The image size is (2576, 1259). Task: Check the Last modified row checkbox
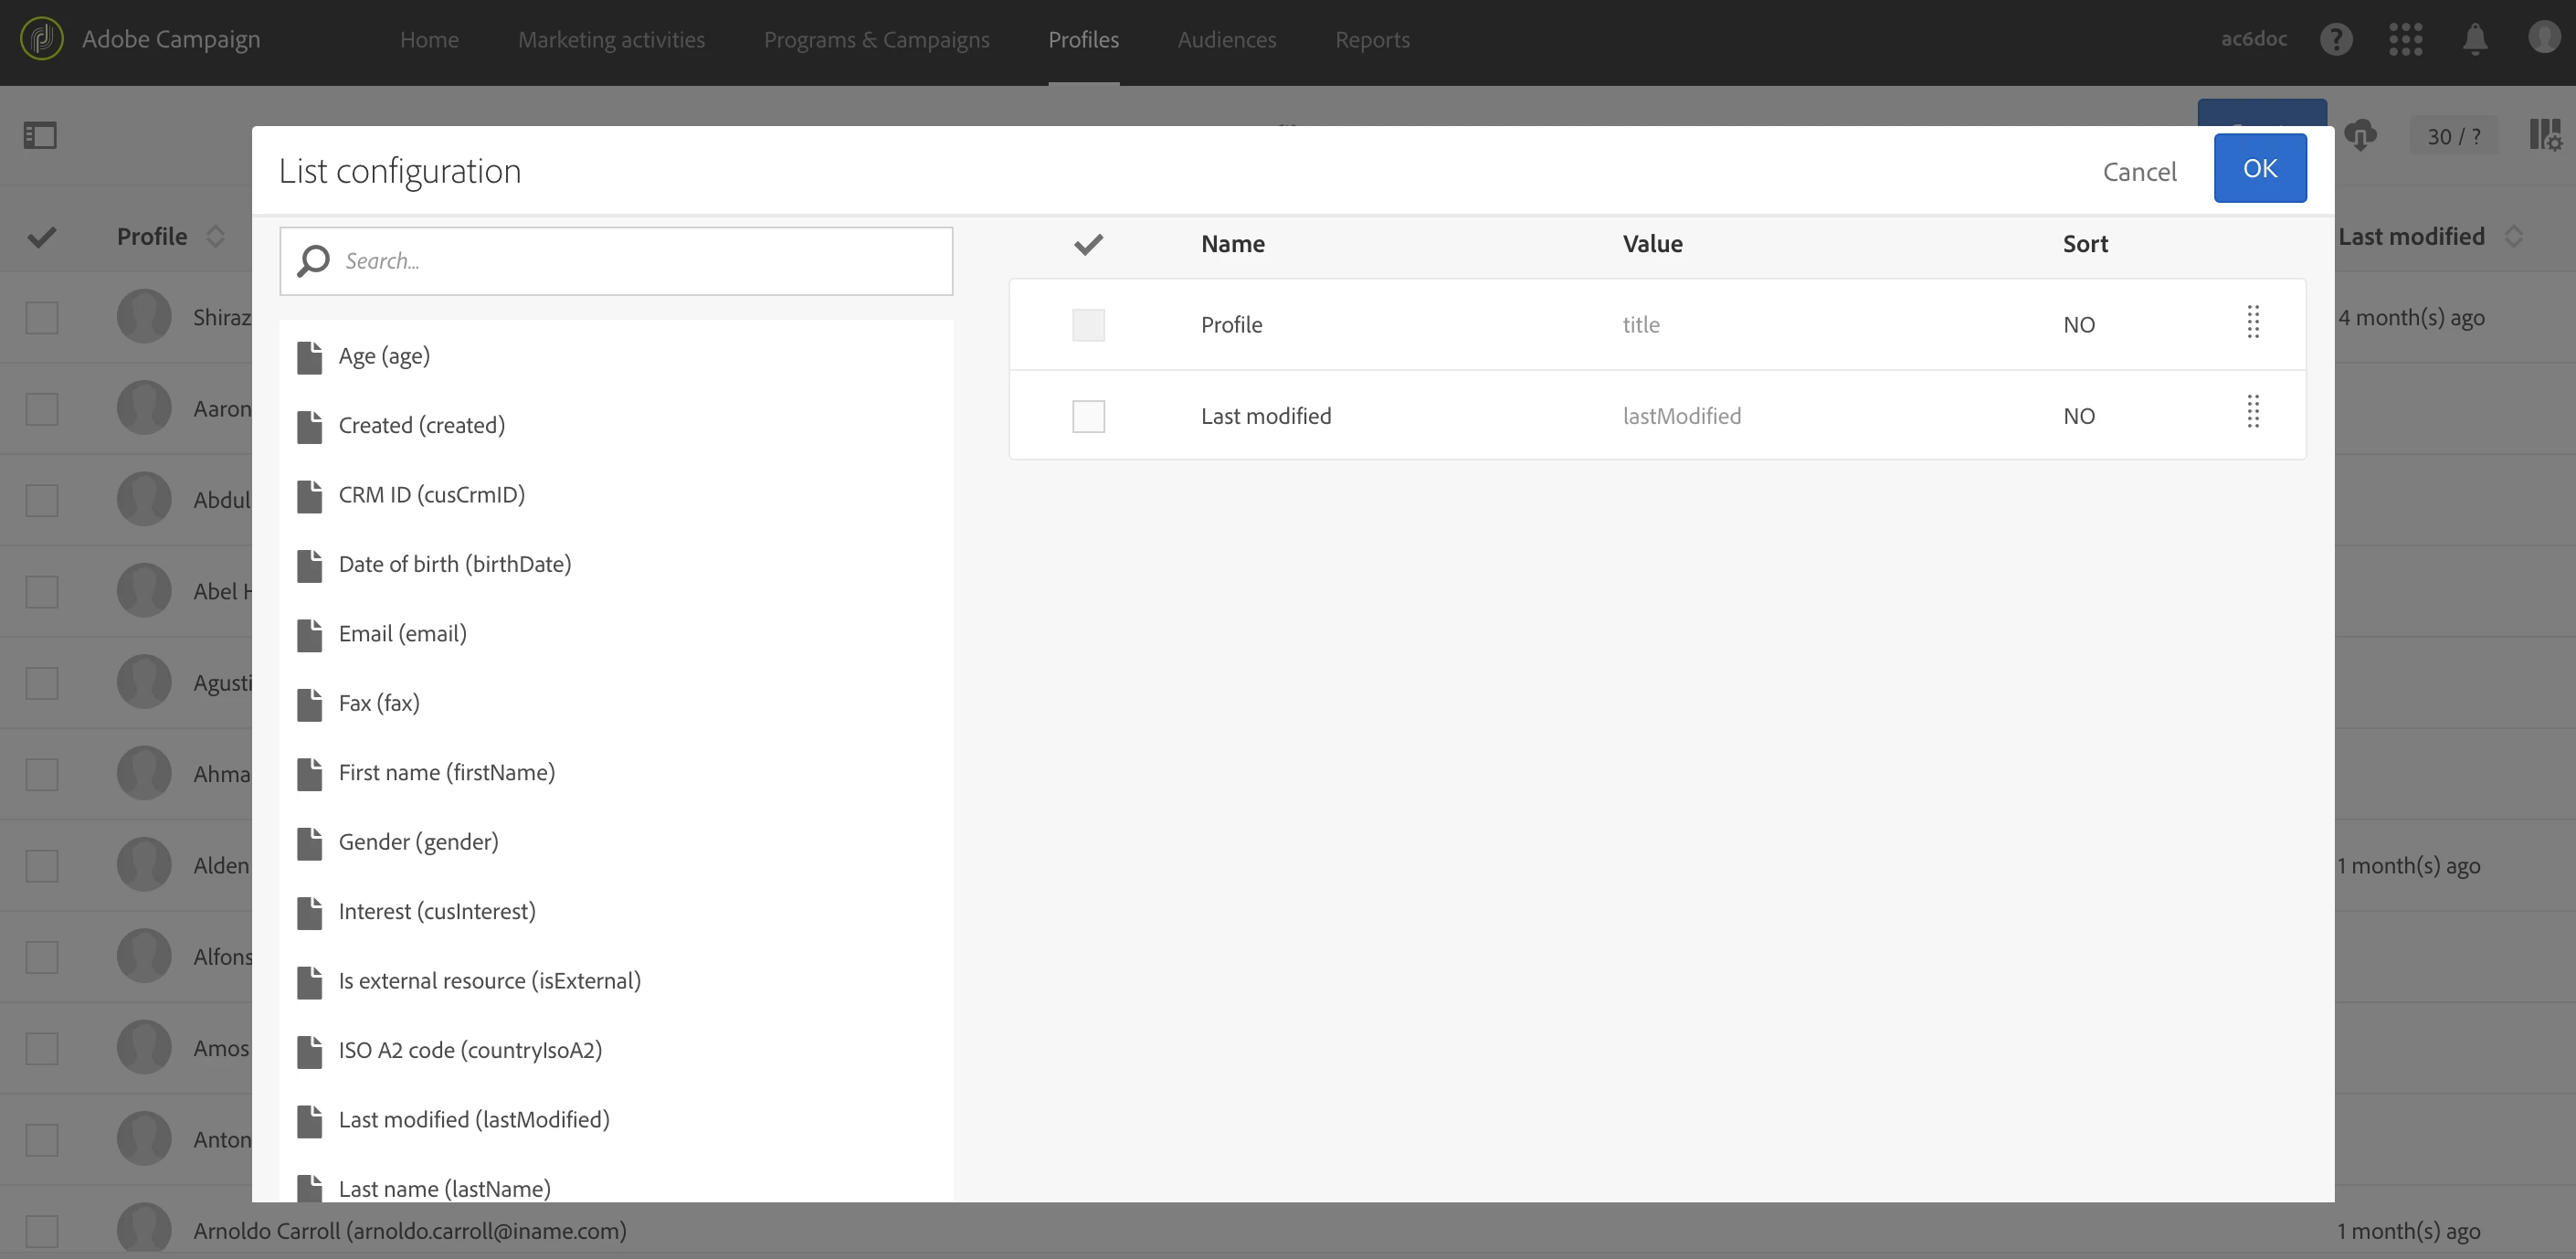point(1088,416)
